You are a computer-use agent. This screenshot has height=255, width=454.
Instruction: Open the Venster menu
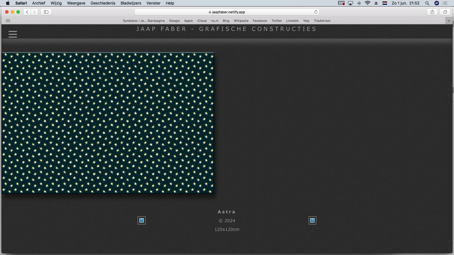coord(154,3)
